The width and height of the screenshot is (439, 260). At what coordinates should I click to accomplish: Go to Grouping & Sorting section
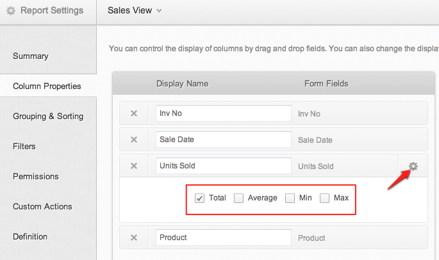click(48, 117)
